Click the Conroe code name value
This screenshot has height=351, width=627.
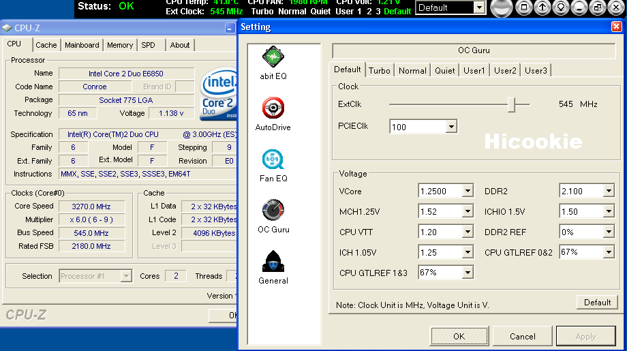click(95, 87)
